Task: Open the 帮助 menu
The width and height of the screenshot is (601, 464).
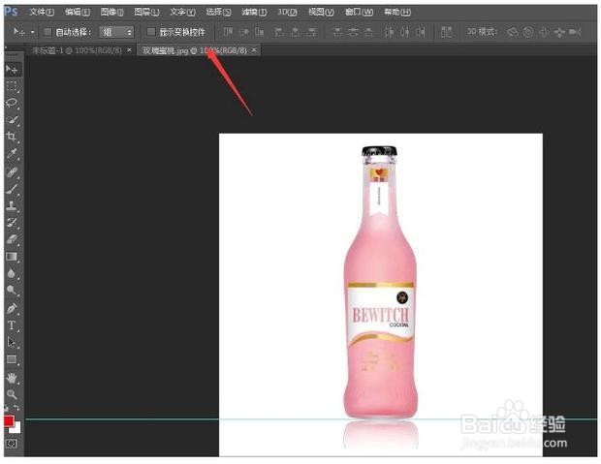Action: pos(397,13)
